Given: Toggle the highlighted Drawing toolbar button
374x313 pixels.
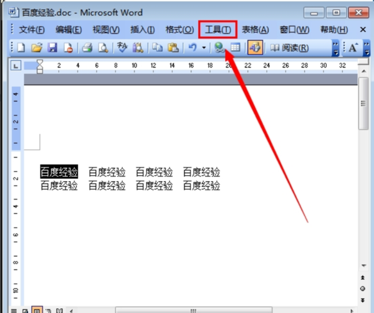Looking at the screenshot, I should (x=255, y=47).
